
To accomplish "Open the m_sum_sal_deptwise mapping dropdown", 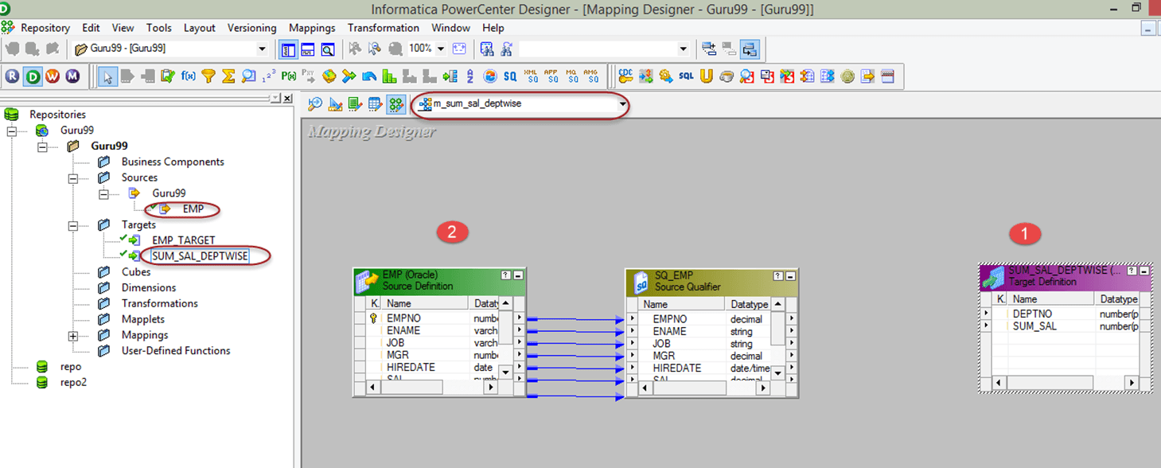I will pos(622,104).
